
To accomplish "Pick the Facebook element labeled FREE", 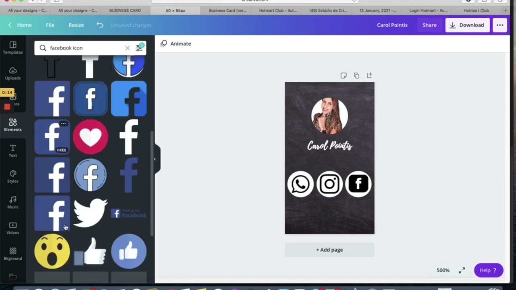I will 52,137.
